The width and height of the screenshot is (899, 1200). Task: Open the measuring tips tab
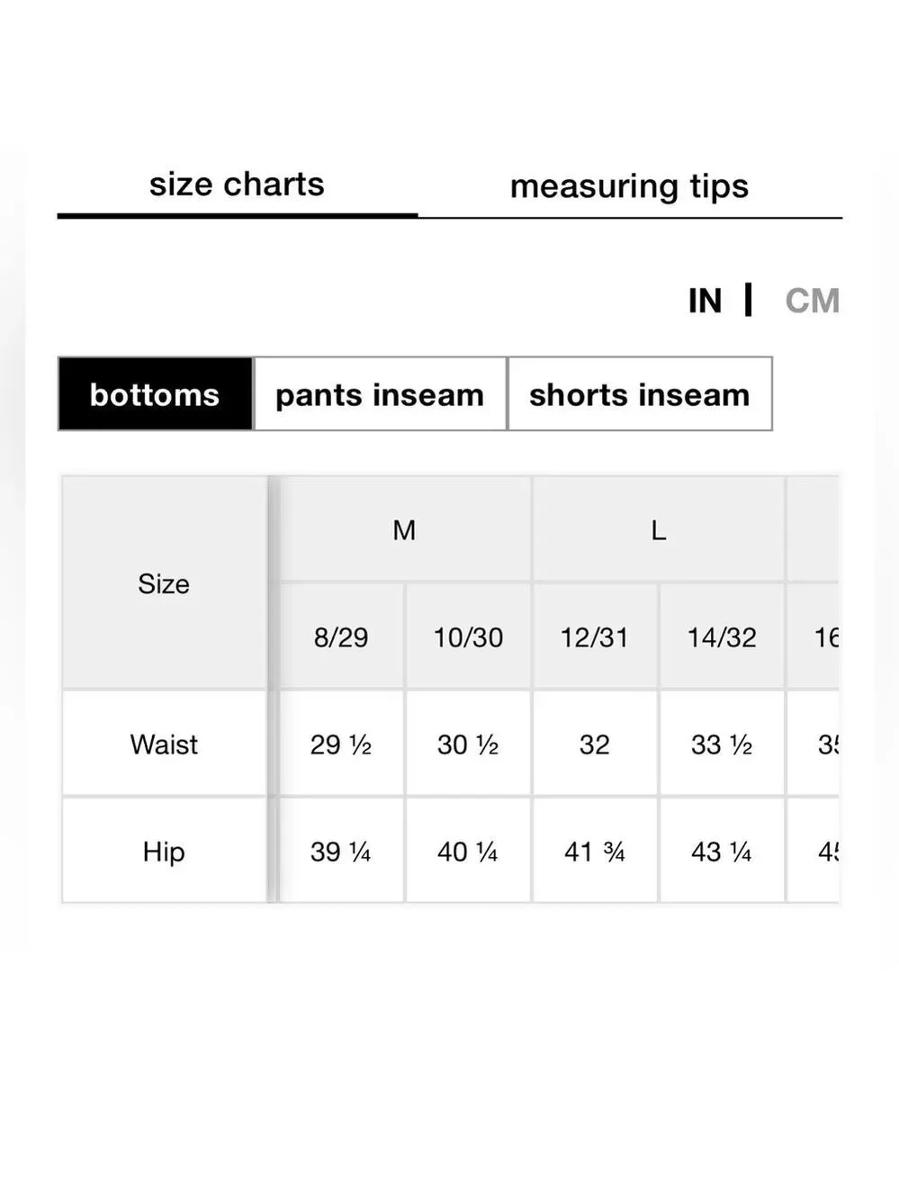(629, 186)
